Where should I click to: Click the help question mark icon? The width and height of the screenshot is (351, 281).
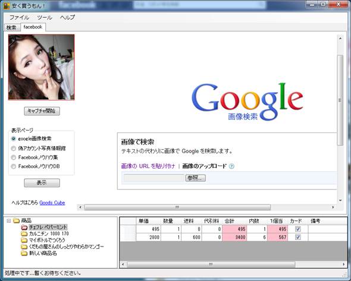point(231,166)
